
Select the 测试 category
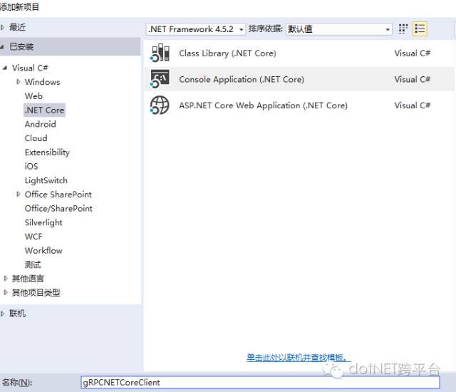(x=33, y=264)
